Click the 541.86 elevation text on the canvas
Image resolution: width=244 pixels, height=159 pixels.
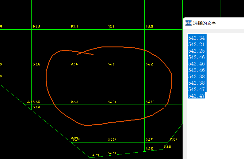pos(150,27)
